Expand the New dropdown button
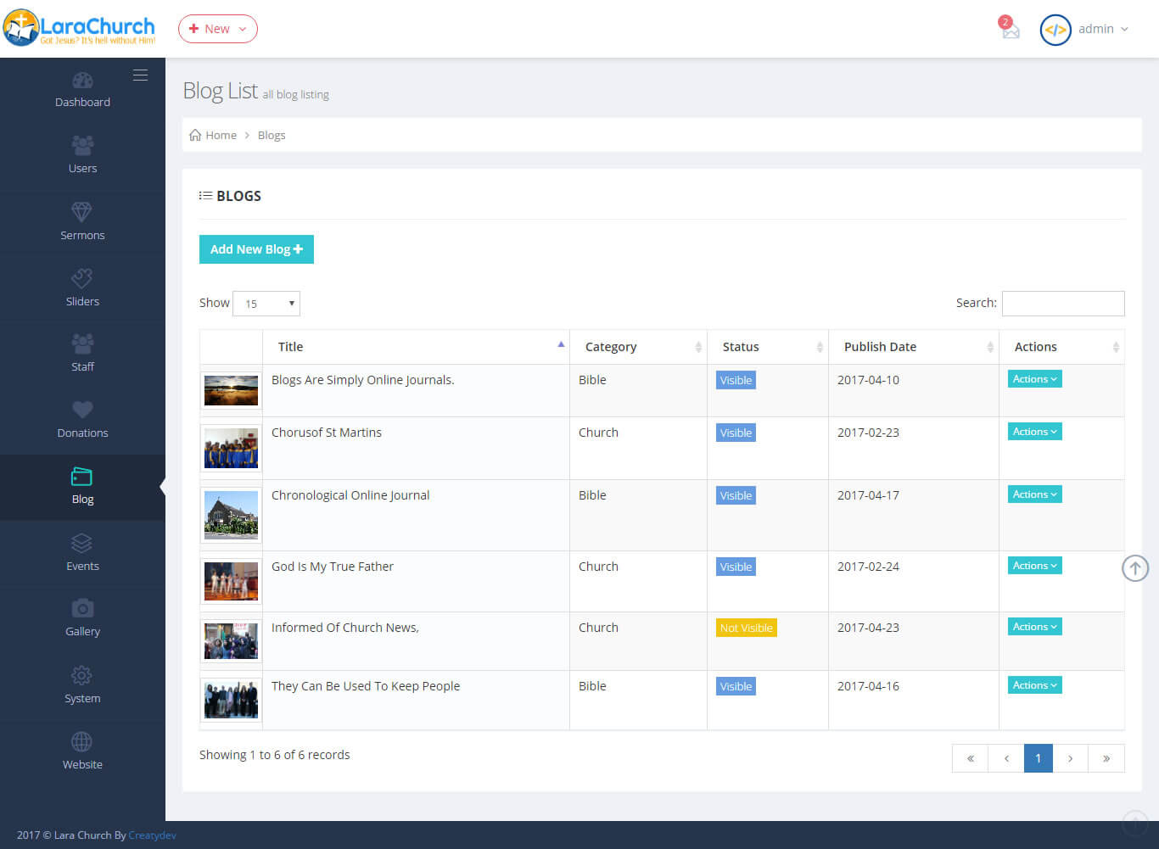The image size is (1159, 849). click(x=218, y=29)
